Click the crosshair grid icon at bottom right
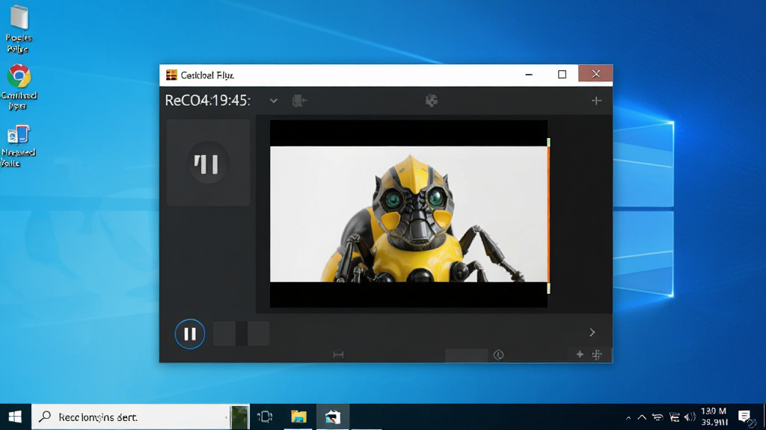 click(597, 355)
